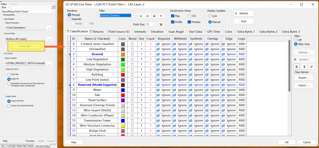Image resolution: width=319 pixels, height=148 pixels.
Task: Open the Smoothing Point Cloud task dropdown
Action: (x=53, y=12)
